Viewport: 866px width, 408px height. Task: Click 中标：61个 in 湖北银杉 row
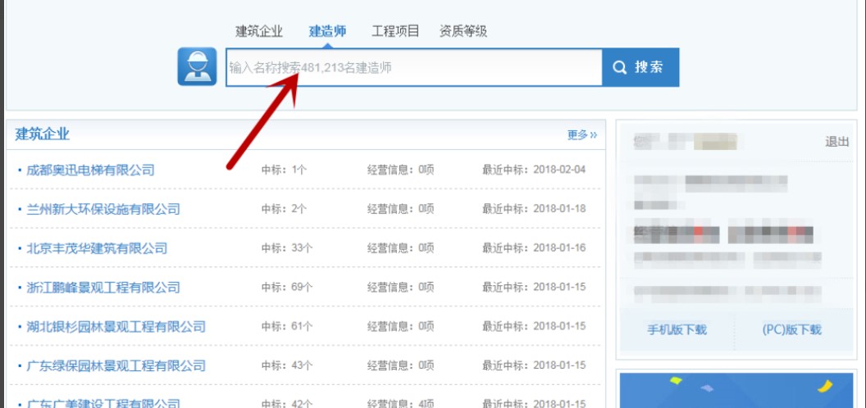287,327
